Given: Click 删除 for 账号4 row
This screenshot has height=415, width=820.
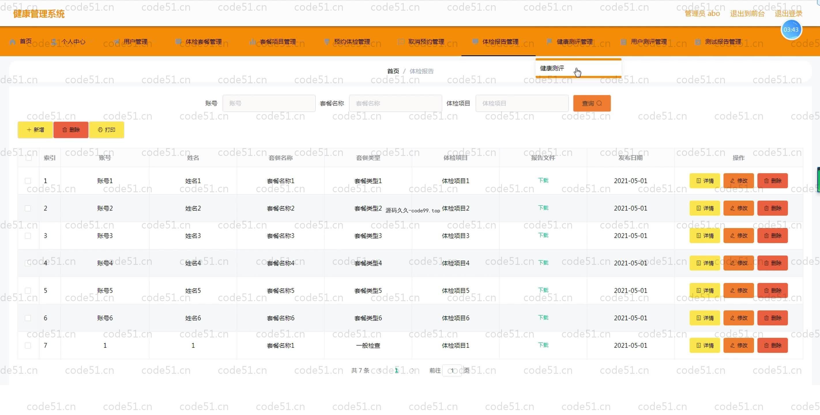Looking at the screenshot, I should [772, 263].
